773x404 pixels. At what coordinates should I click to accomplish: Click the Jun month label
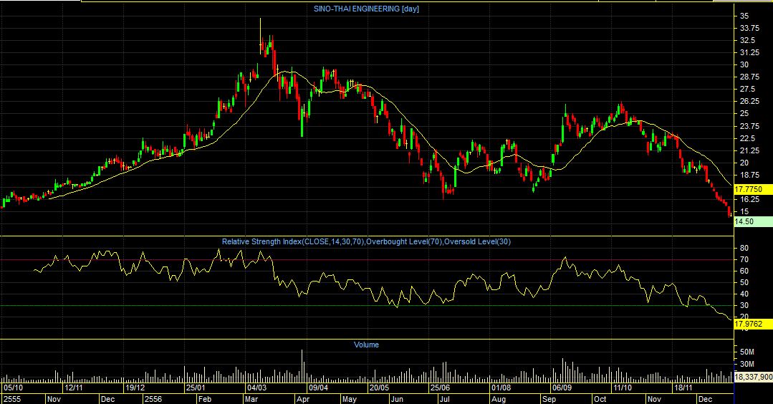tap(397, 399)
